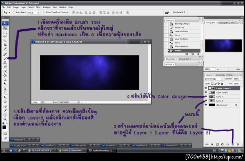
Task: Create new snapshot in the History panel
Action: click(193, 54)
